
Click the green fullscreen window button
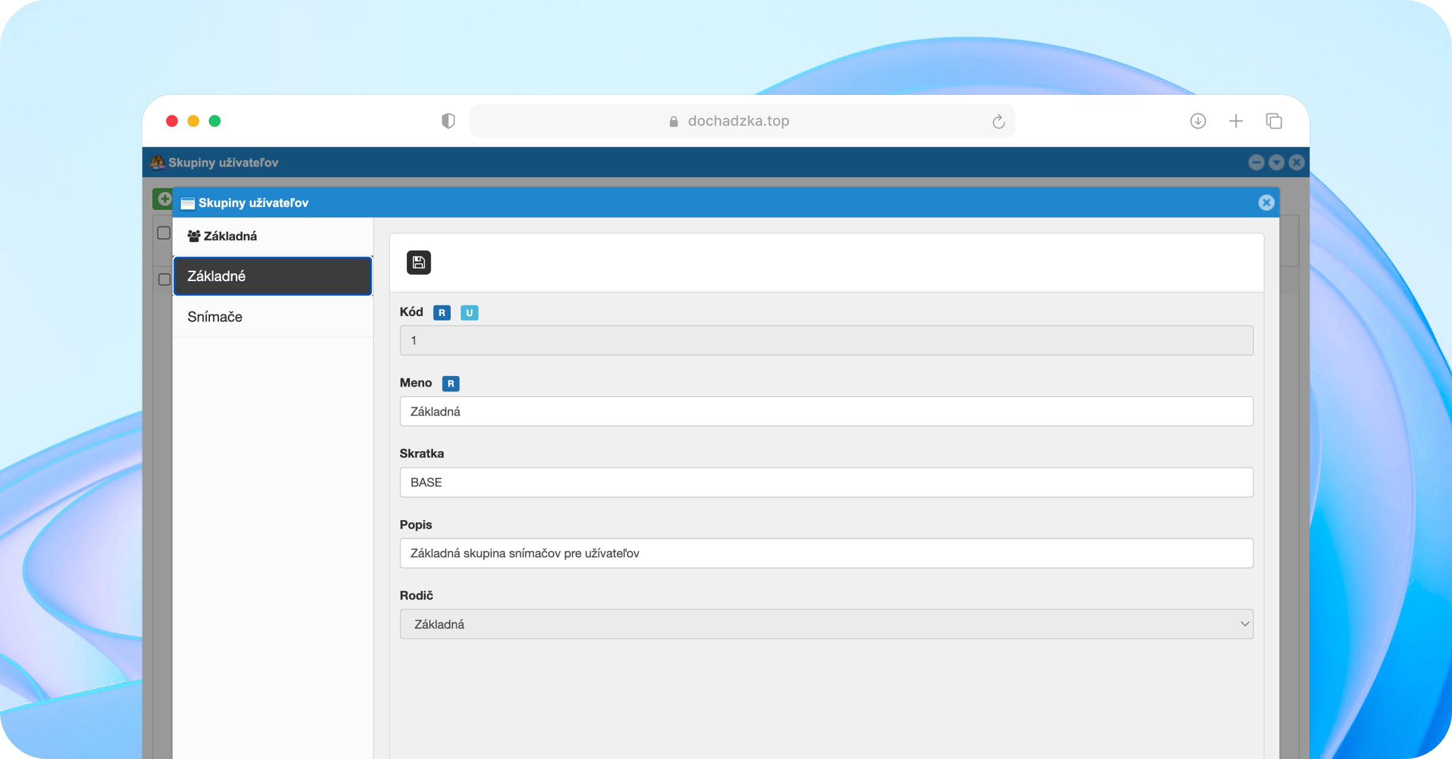tap(215, 121)
